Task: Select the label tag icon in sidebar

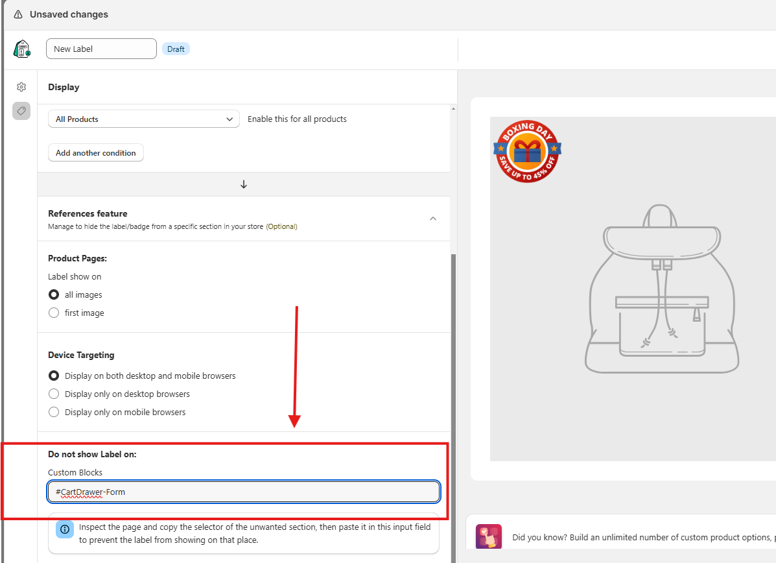Action: click(x=21, y=111)
